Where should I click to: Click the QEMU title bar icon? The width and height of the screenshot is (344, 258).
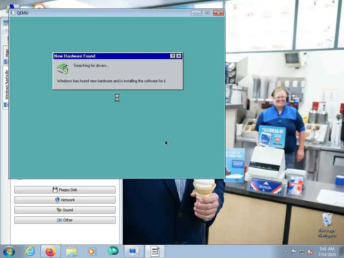[13, 13]
